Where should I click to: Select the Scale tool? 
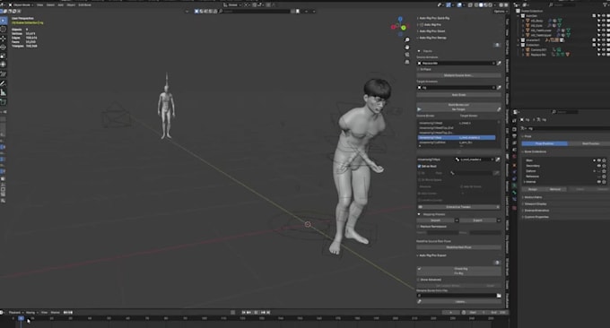[4, 56]
